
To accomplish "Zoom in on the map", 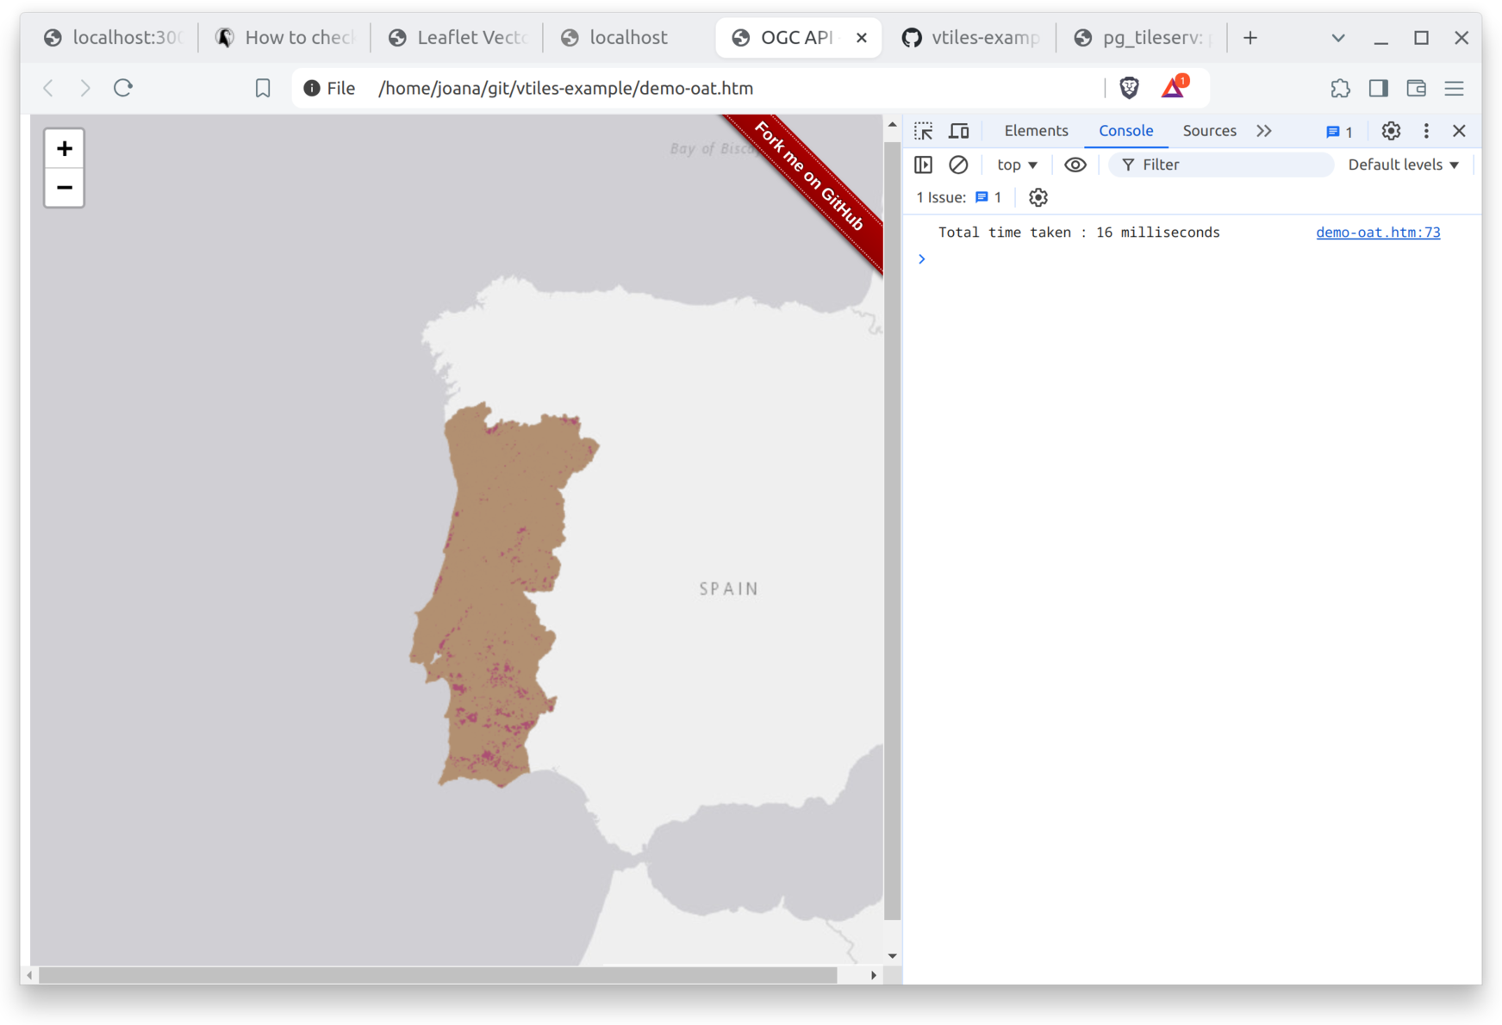I will [65, 149].
